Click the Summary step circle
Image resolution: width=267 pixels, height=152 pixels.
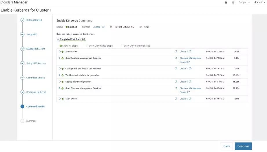(x=22, y=121)
